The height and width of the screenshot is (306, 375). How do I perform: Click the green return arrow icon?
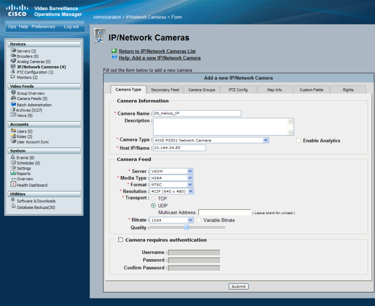[114, 51]
